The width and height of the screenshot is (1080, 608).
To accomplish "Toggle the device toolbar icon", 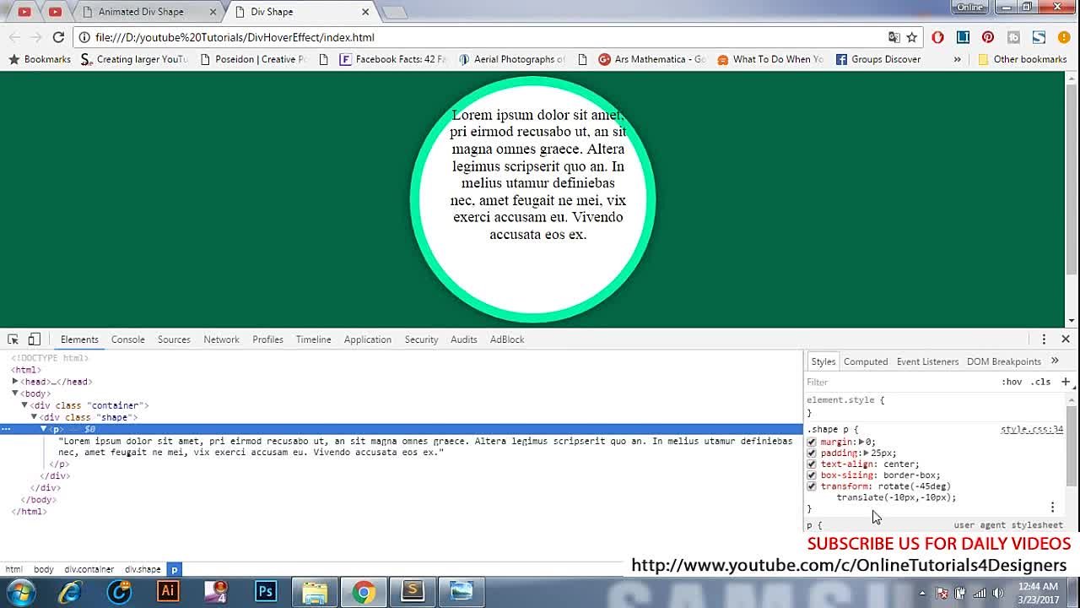I will (x=34, y=339).
